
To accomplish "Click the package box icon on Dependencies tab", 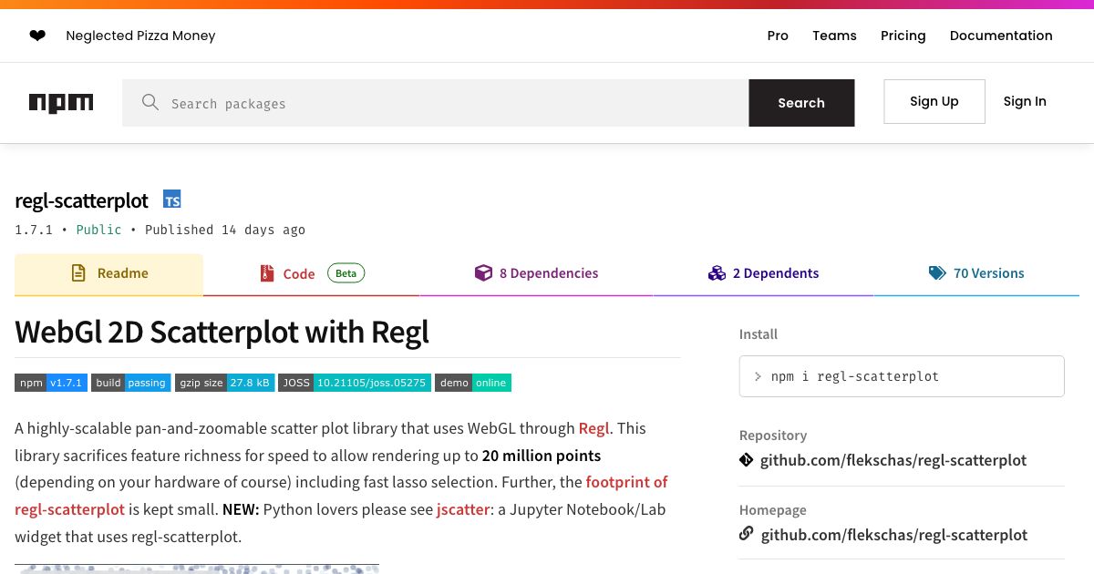I will [483, 272].
